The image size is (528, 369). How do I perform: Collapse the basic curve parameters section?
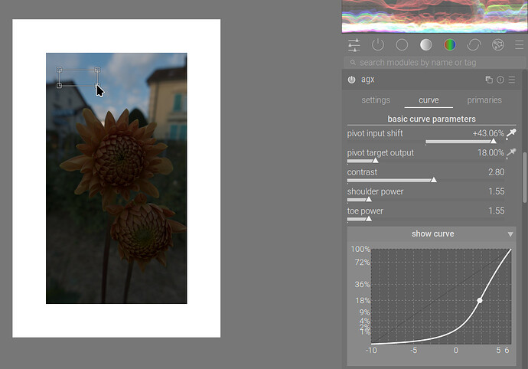(432, 119)
